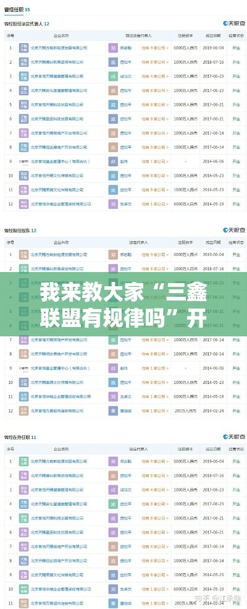Click 开业 status in row 1 of 曾经在外任职 table

(236, 461)
